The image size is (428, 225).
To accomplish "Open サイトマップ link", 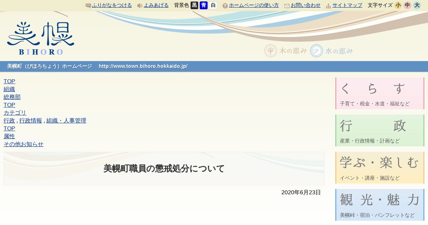I will 347,5.
